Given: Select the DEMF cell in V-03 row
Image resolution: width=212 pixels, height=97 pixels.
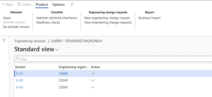Looking at the screenshot, I should click(x=74, y=87).
